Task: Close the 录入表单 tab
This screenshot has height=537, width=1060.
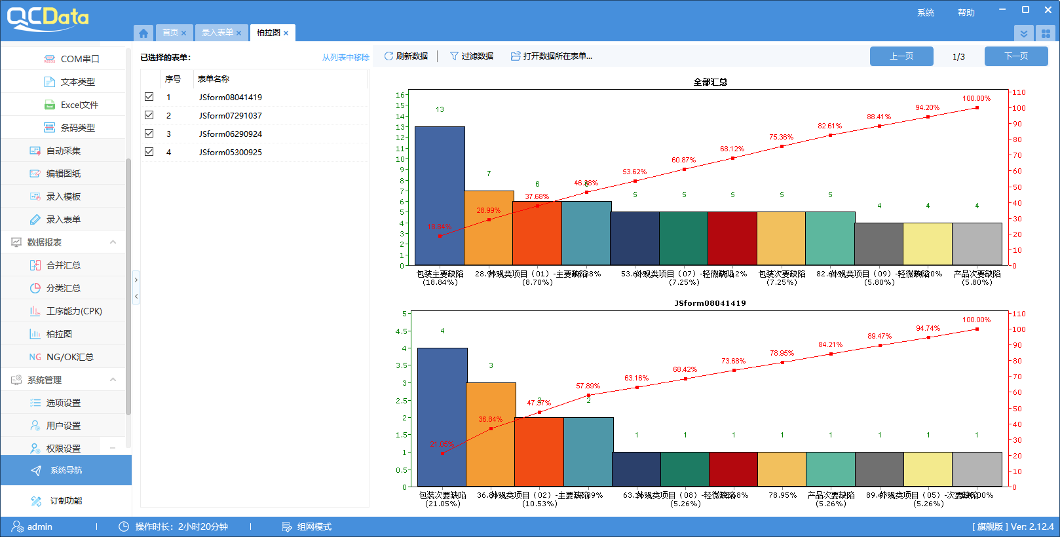Action: [x=238, y=33]
